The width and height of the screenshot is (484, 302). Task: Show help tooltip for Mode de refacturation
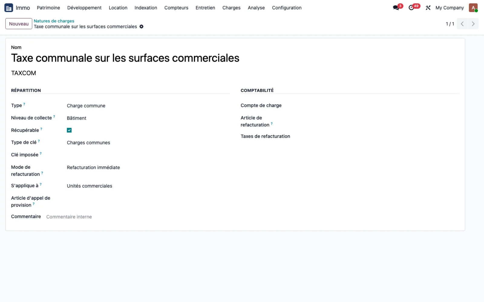[x=42, y=173]
